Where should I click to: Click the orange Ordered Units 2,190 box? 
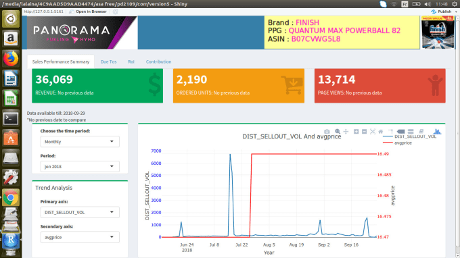(239, 86)
